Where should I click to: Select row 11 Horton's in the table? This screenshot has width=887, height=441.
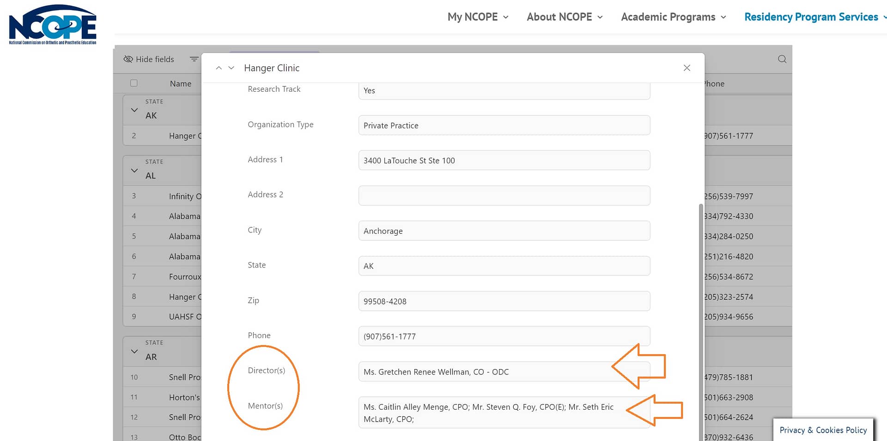tap(162, 397)
